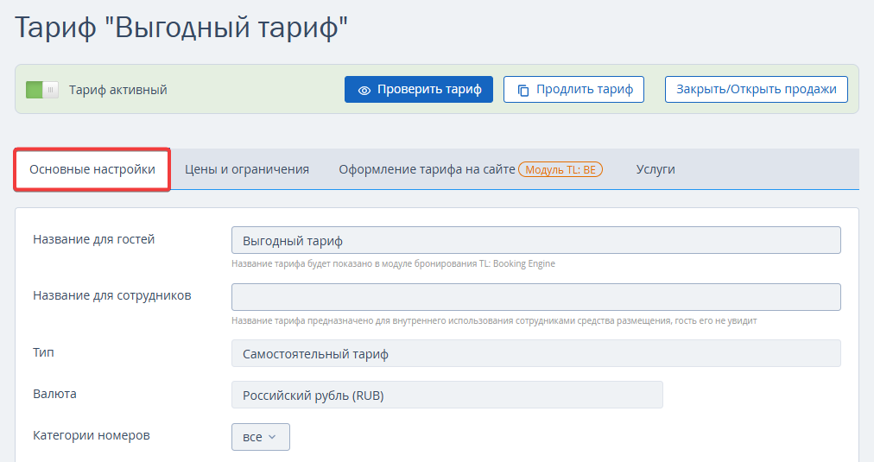
Task: Go to Оформление тарифа на сайте tab
Action: pos(427,169)
